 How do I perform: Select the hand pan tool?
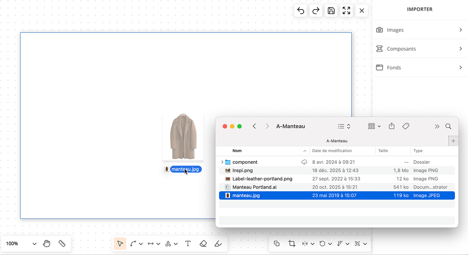tap(47, 244)
